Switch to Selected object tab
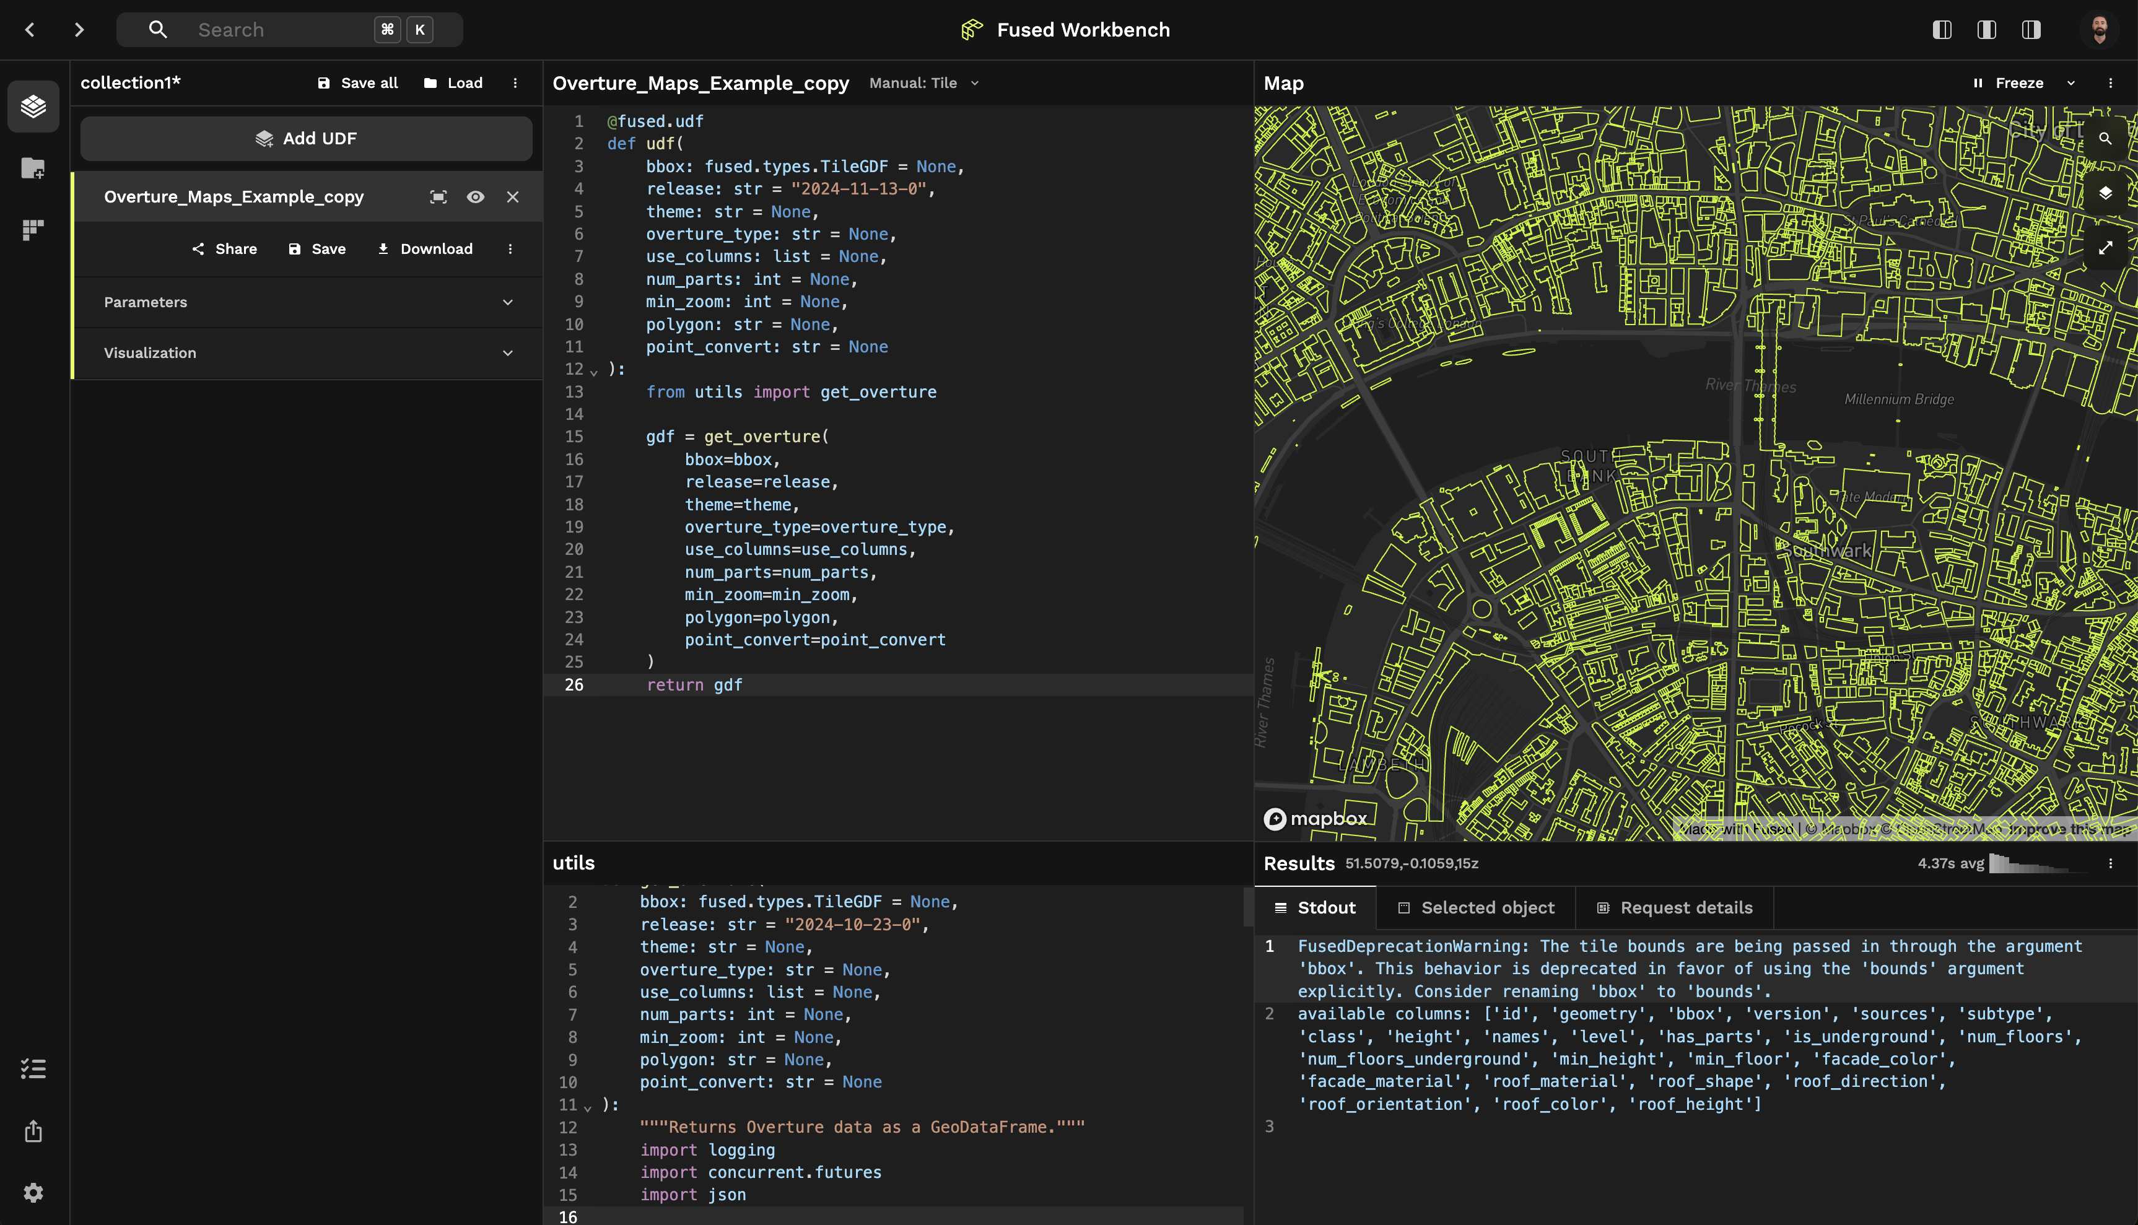Viewport: 2138px width, 1225px height. click(x=1477, y=908)
